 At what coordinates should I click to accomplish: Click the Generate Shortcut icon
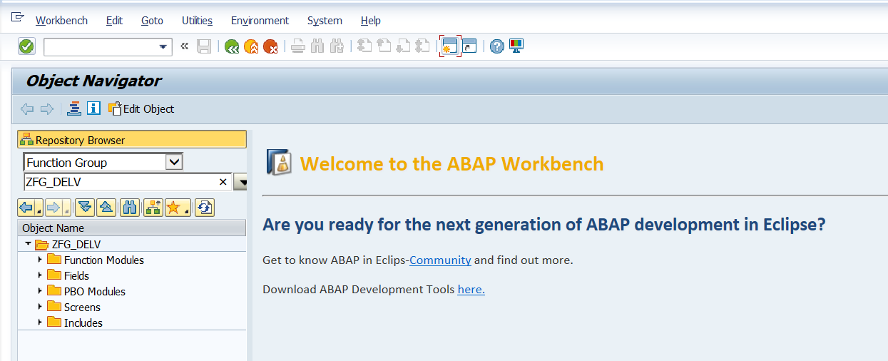point(469,46)
